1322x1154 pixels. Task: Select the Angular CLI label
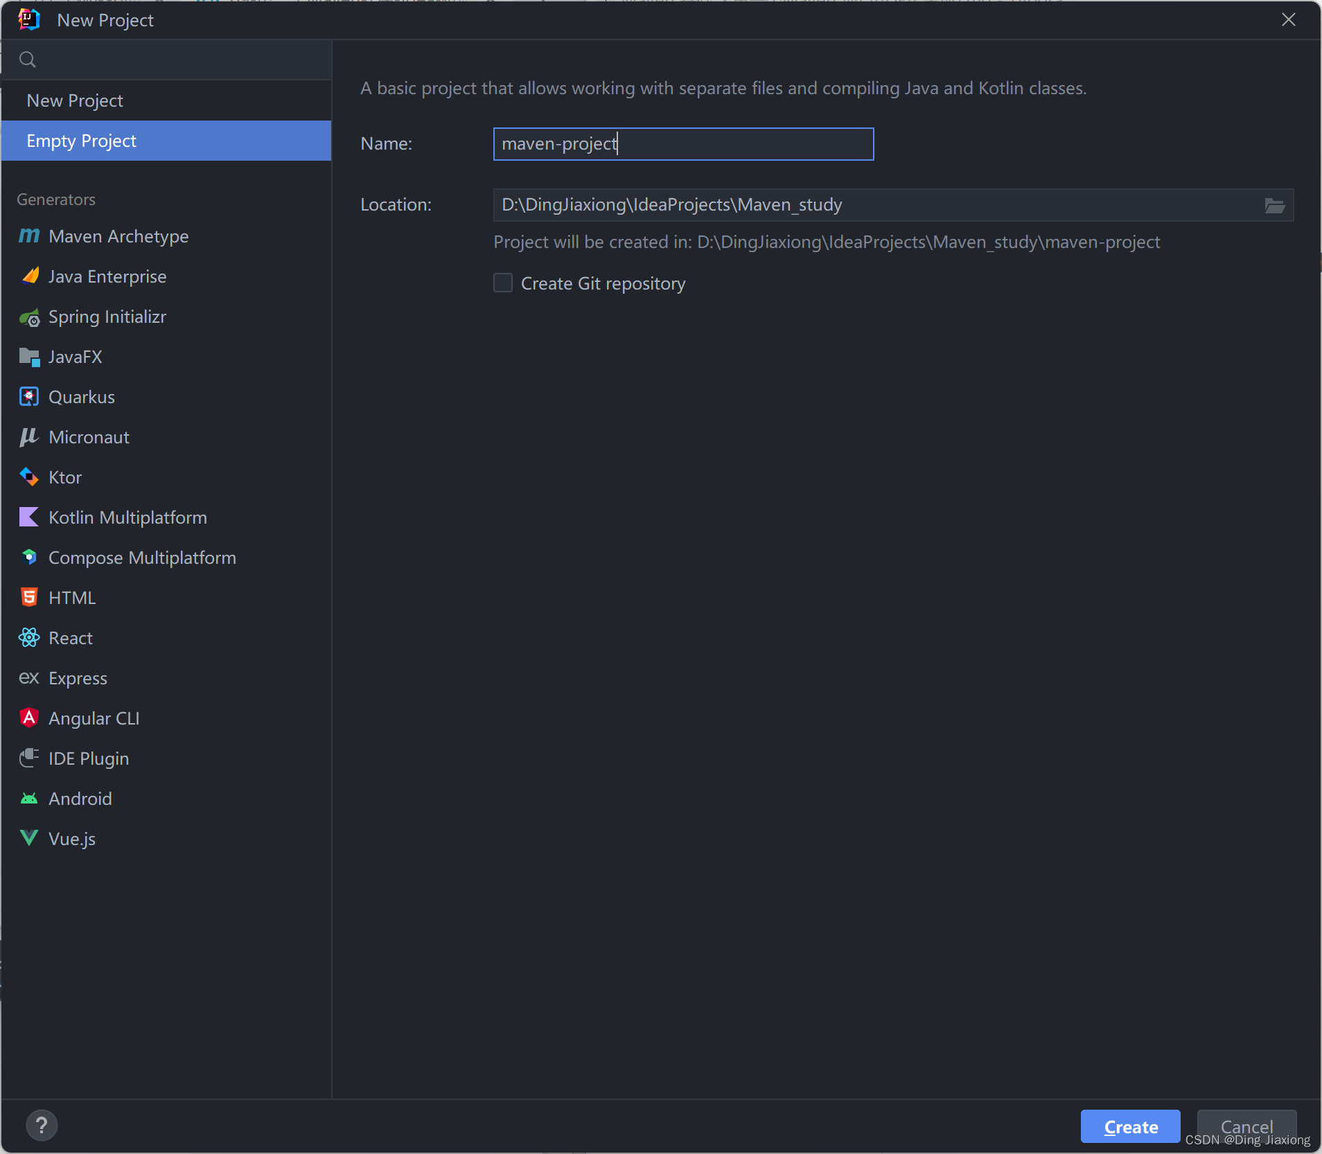[94, 718]
